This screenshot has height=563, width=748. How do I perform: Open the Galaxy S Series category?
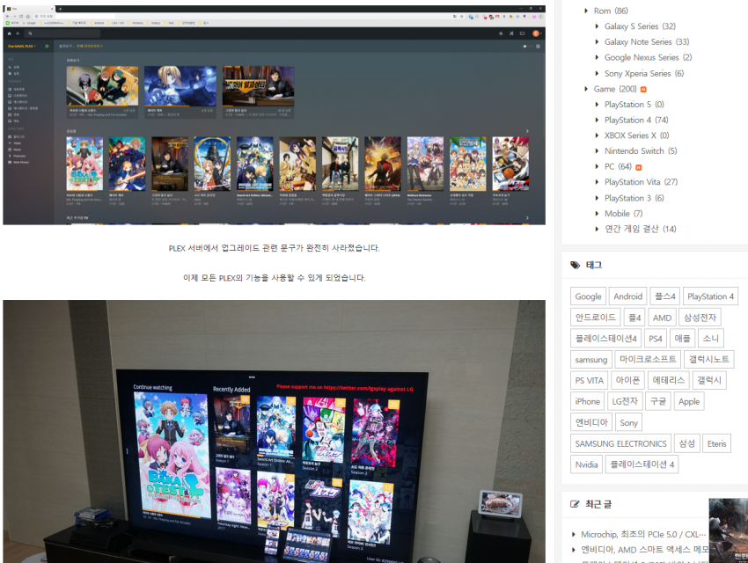pyautogui.click(x=640, y=26)
